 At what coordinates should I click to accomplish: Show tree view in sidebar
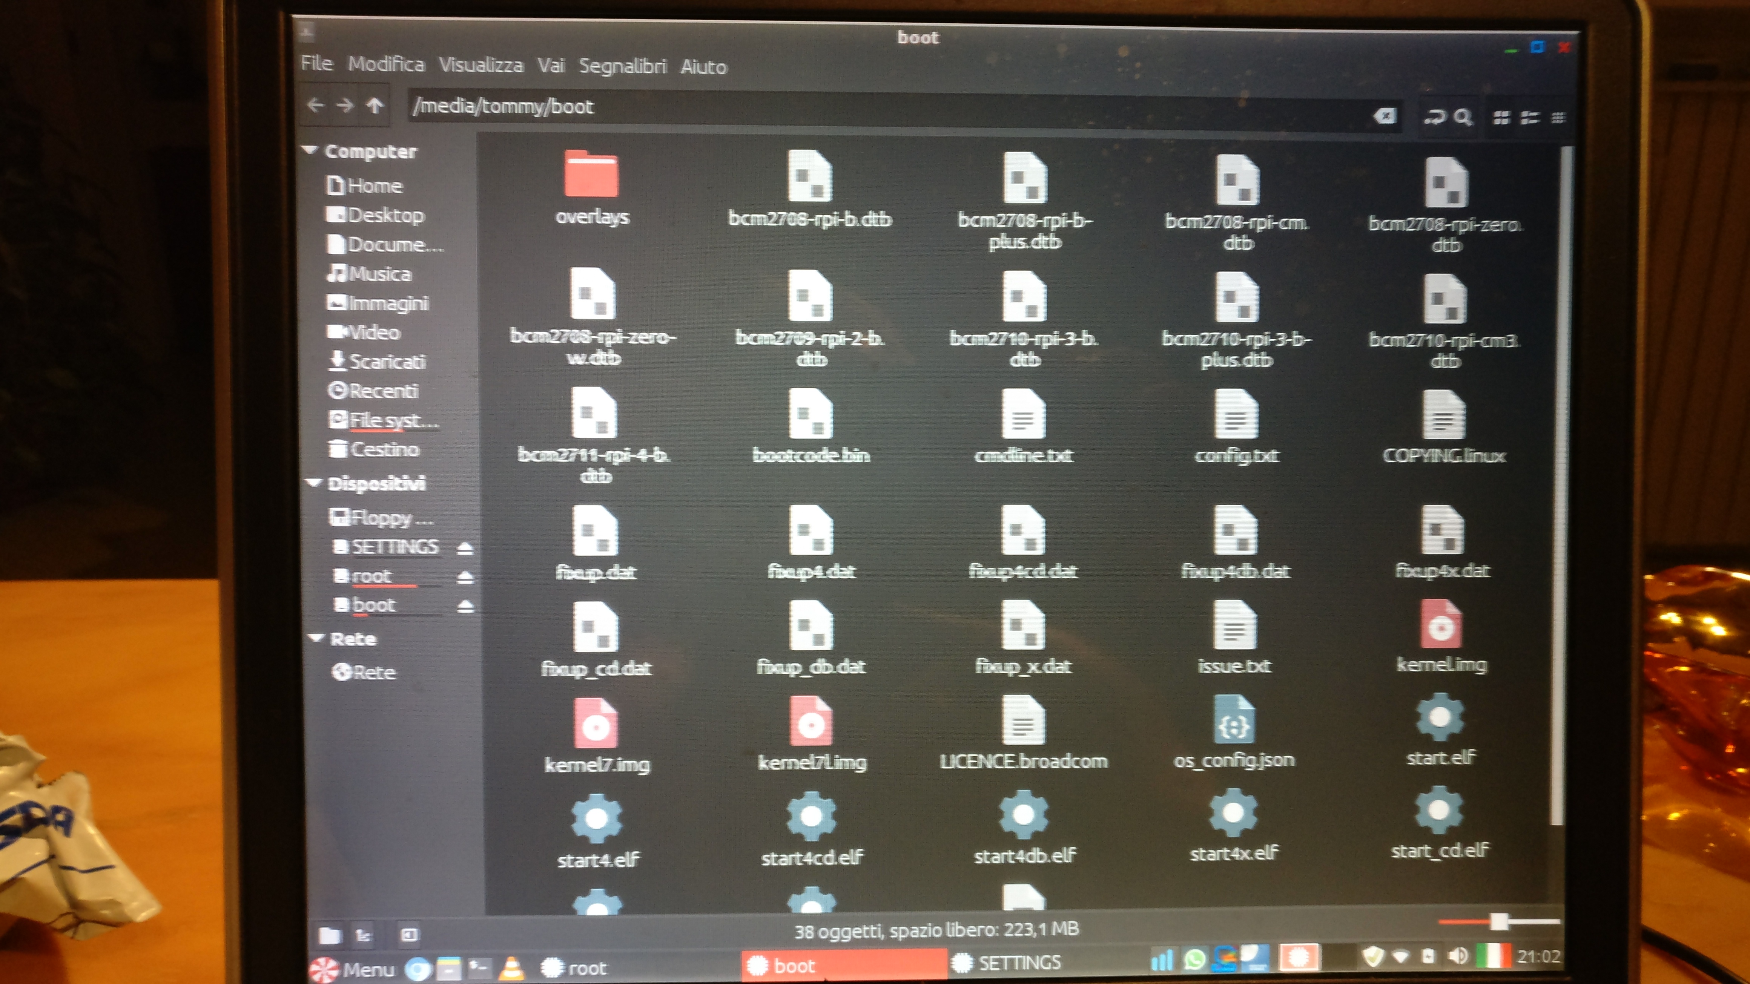click(x=364, y=936)
